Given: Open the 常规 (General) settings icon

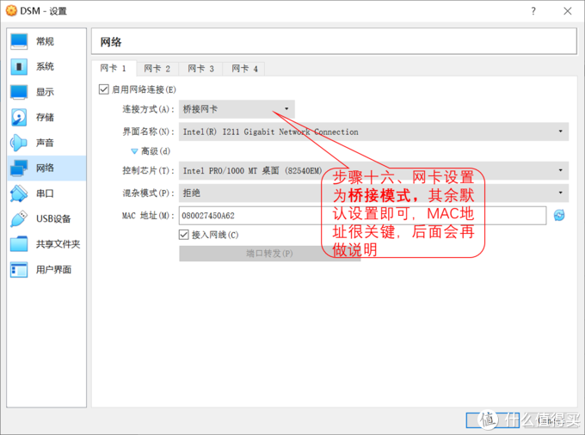Looking at the screenshot, I should point(19,41).
